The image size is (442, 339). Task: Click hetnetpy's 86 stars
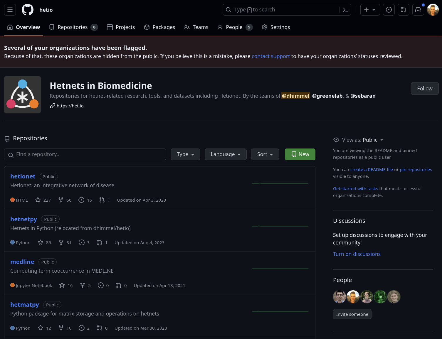[x=44, y=242]
